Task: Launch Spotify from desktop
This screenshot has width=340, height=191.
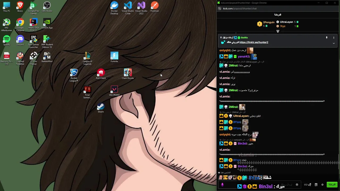Action: click(x=7, y=40)
